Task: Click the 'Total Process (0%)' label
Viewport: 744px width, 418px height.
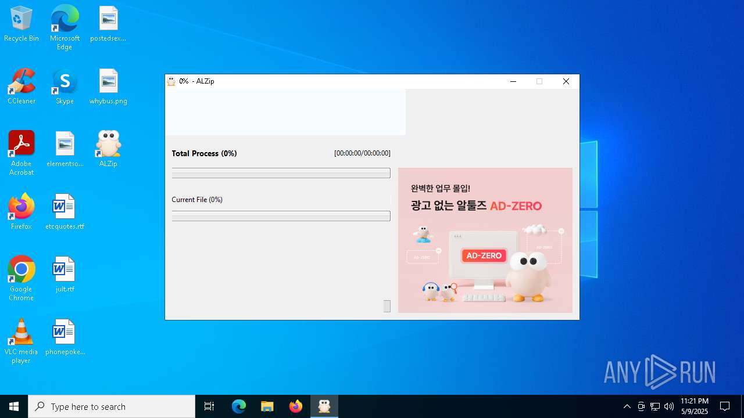Action: pos(204,153)
